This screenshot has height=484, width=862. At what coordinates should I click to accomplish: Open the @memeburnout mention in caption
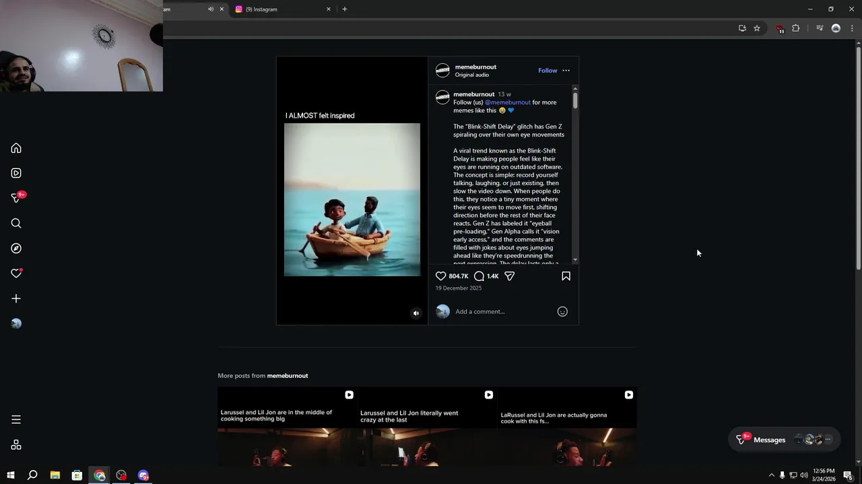(508, 102)
